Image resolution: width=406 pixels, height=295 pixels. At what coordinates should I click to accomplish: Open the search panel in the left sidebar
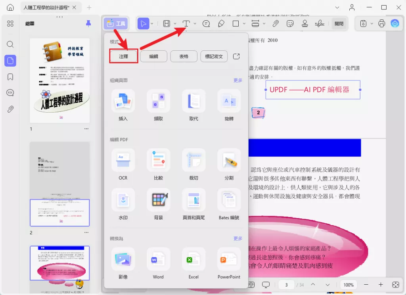[x=10, y=45]
